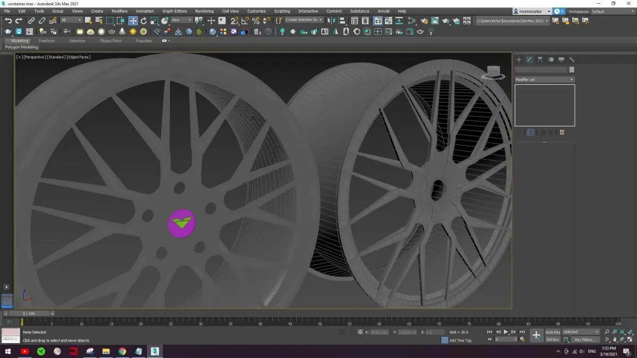Switch to the Create command panel tab
Image resolution: width=637 pixels, height=358 pixels.
pos(519,59)
